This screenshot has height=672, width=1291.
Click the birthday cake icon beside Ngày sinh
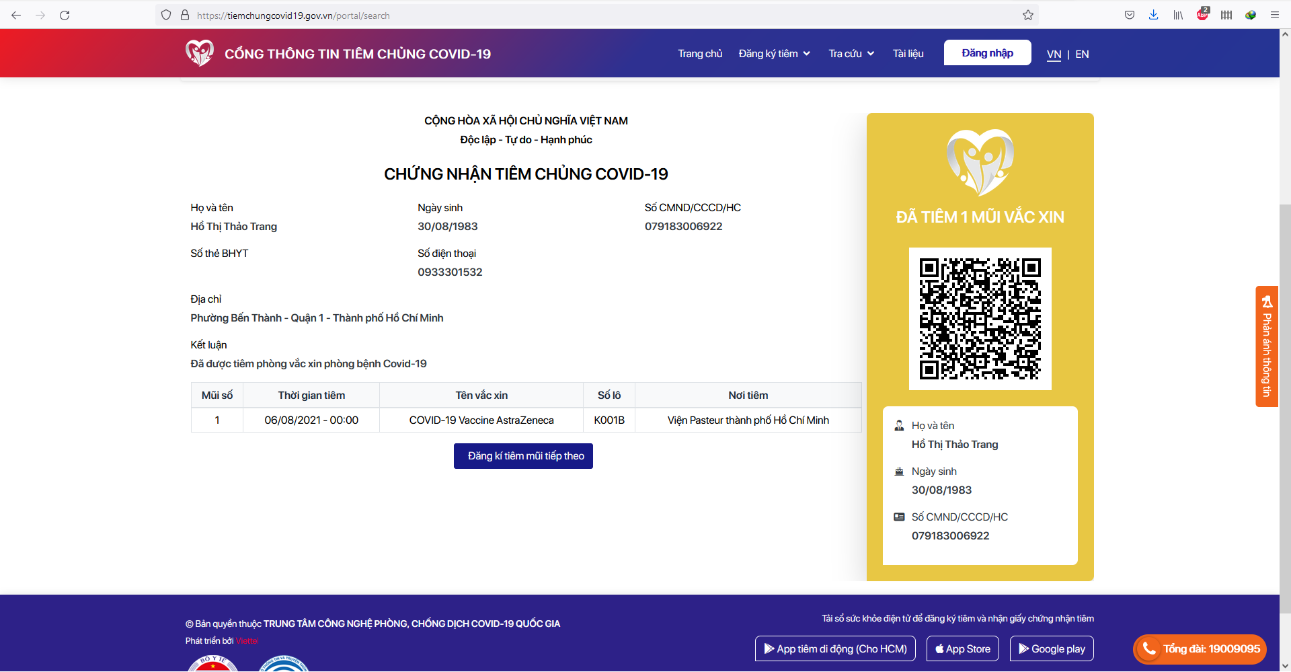(899, 472)
